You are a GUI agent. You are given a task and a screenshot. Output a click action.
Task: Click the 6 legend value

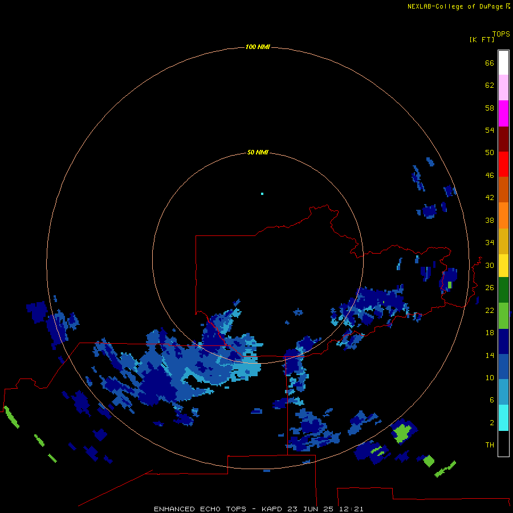tap(492, 400)
